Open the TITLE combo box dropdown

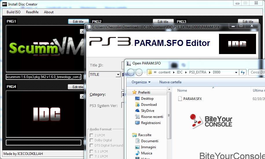[x=118, y=74]
